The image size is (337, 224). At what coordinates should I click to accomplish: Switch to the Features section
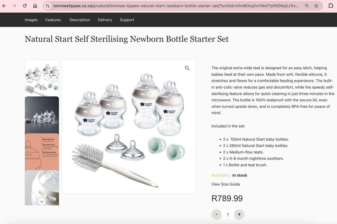tap(53, 20)
